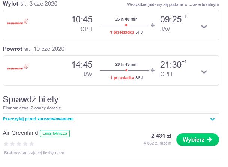Click the red stopover dot on the return flight

127,71
